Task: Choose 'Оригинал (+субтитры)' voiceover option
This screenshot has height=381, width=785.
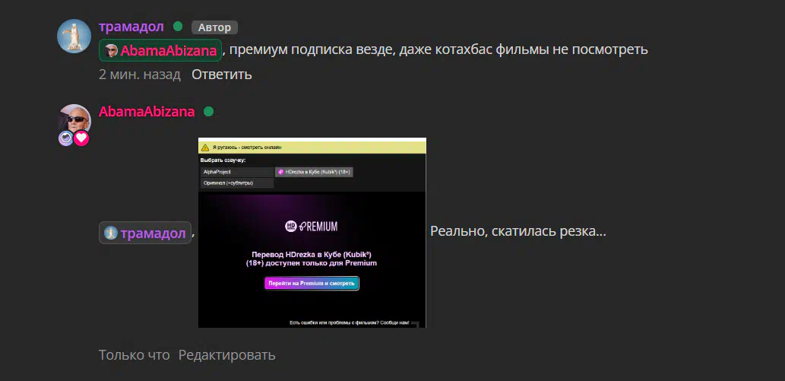Action: click(x=236, y=183)
